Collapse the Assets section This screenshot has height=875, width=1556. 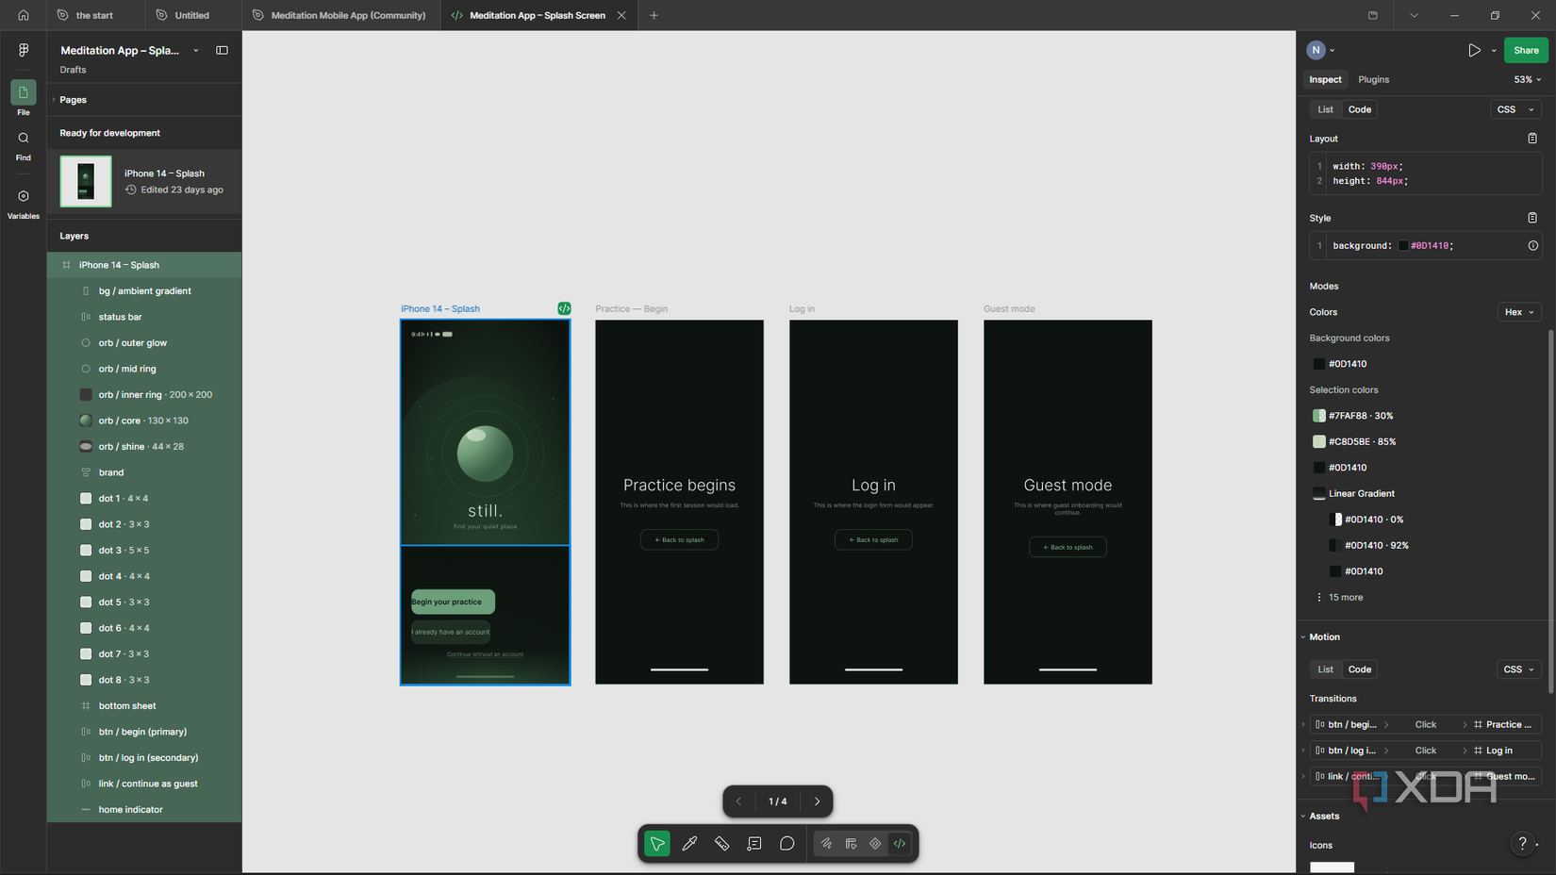[x=1303, y=817]
